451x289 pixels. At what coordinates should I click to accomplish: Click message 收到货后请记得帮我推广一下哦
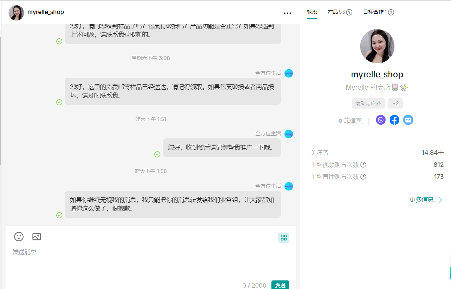(x=222, y=148)
